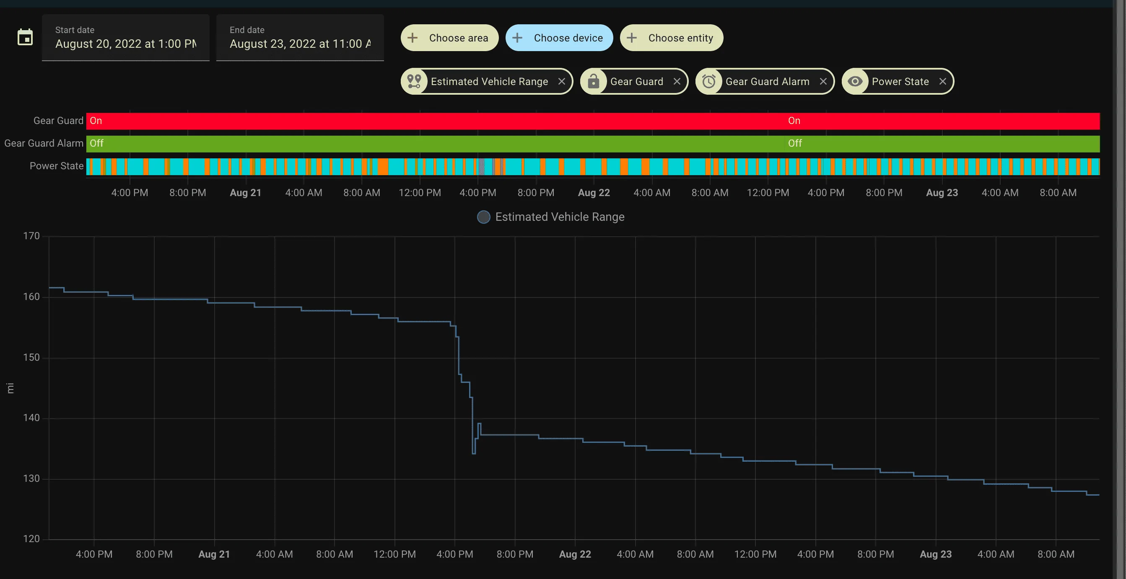The image size is (1126, 579).
Task: Click the alarm clock icon on Gear Guard Alarm chip
Action: [x=708, y=81]
